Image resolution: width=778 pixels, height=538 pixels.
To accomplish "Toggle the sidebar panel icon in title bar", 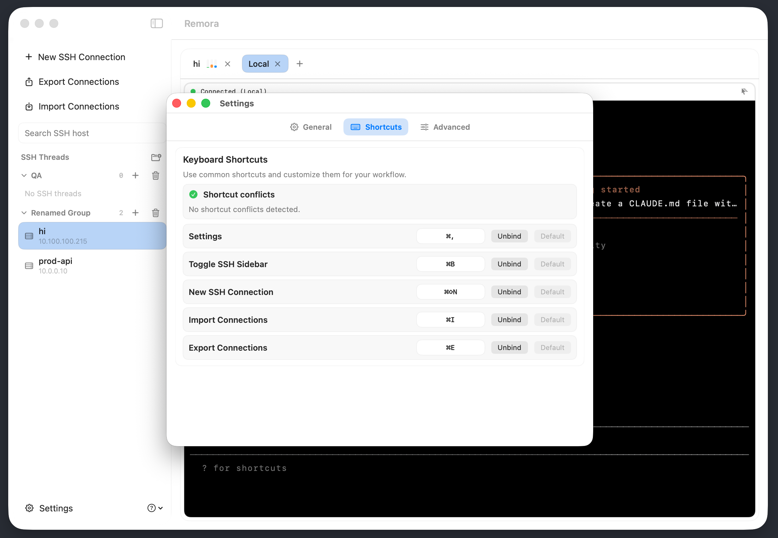I will pos(156,23).
